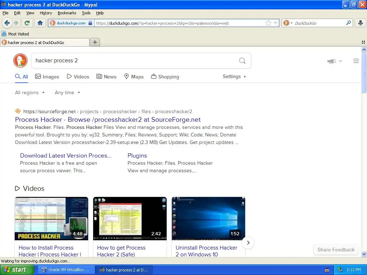Click the toolbar search magnifier icon
367x275 pixels.
point(348,23)
